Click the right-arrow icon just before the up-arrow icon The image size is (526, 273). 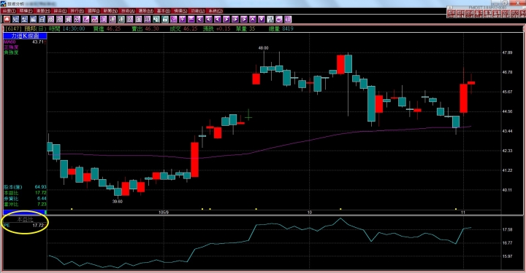point(243,19)
